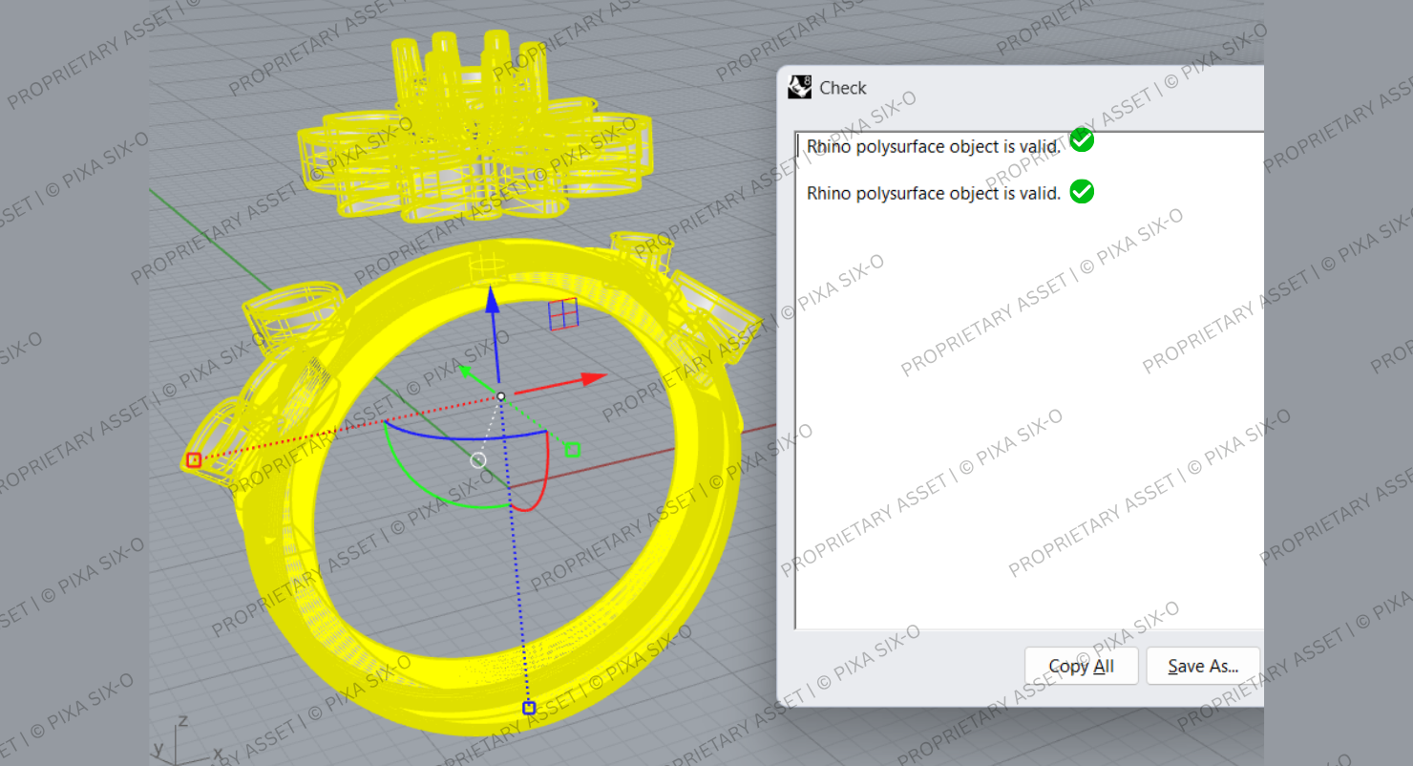1413x766 pixels.
Task: Click the Save As button
Action: click(x=1203, y=666)
